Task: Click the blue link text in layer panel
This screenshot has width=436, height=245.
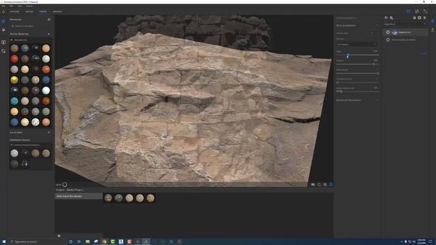Action: tap(423, 53)
